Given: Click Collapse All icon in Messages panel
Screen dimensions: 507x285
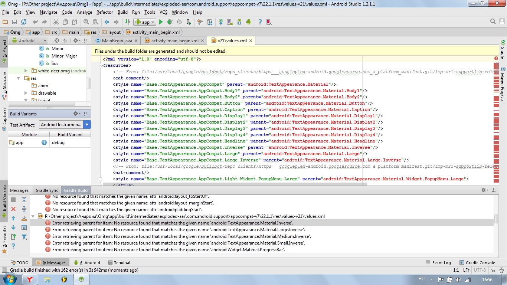Looking at the screenshot, I should [x=24, y=209].
